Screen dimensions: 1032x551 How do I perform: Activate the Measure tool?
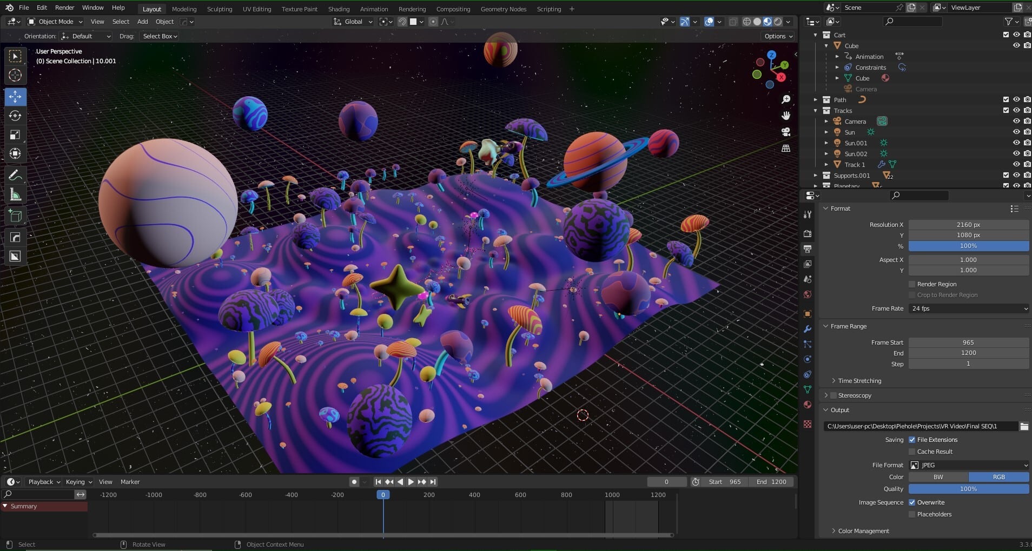(15, 194)
